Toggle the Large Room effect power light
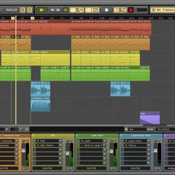 [x=122, y=141]
